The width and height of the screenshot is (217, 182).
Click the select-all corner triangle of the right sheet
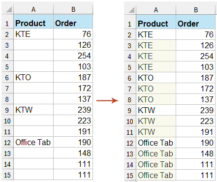[x=131, y=10]
